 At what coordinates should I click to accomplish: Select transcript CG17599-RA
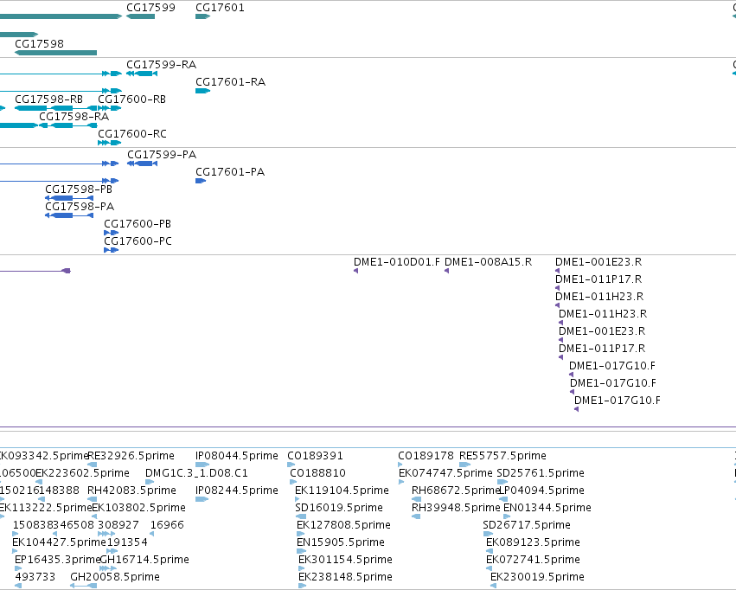pyautogui.click(x=142, y=74)
